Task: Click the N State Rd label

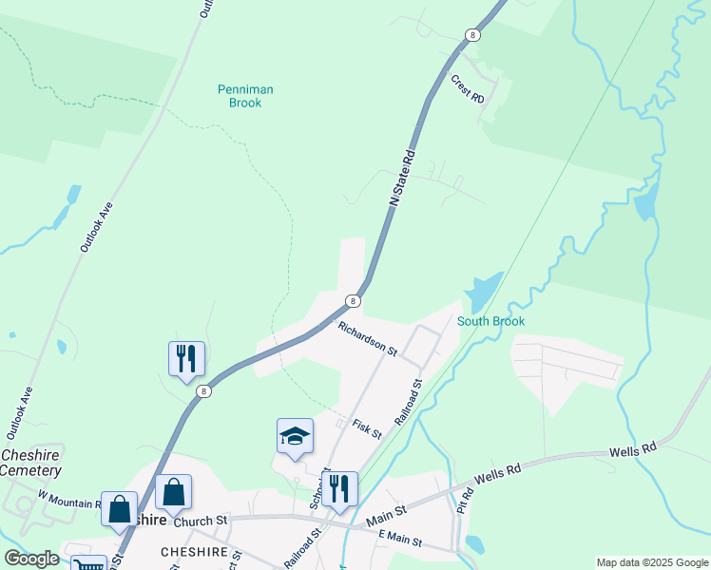Action: [x=403, y=179]
